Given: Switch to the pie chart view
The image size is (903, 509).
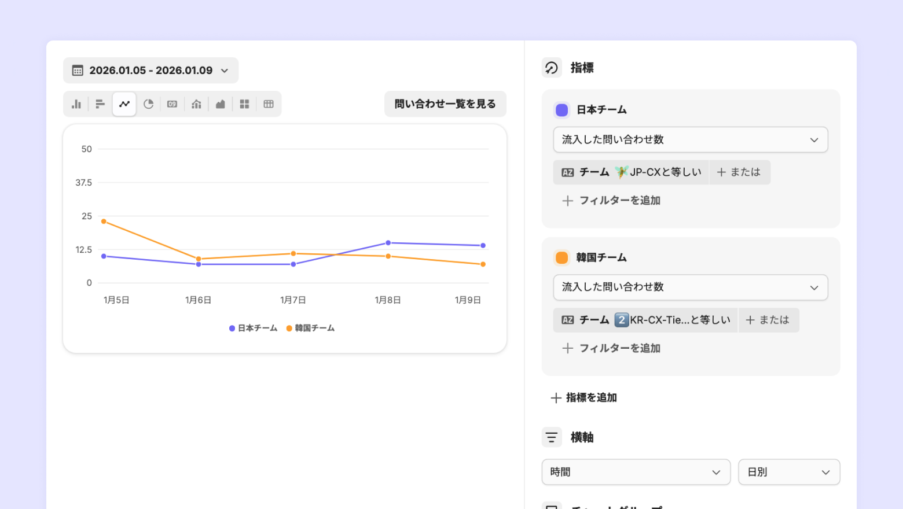Looking at the screenshot, I should (148, 104).
